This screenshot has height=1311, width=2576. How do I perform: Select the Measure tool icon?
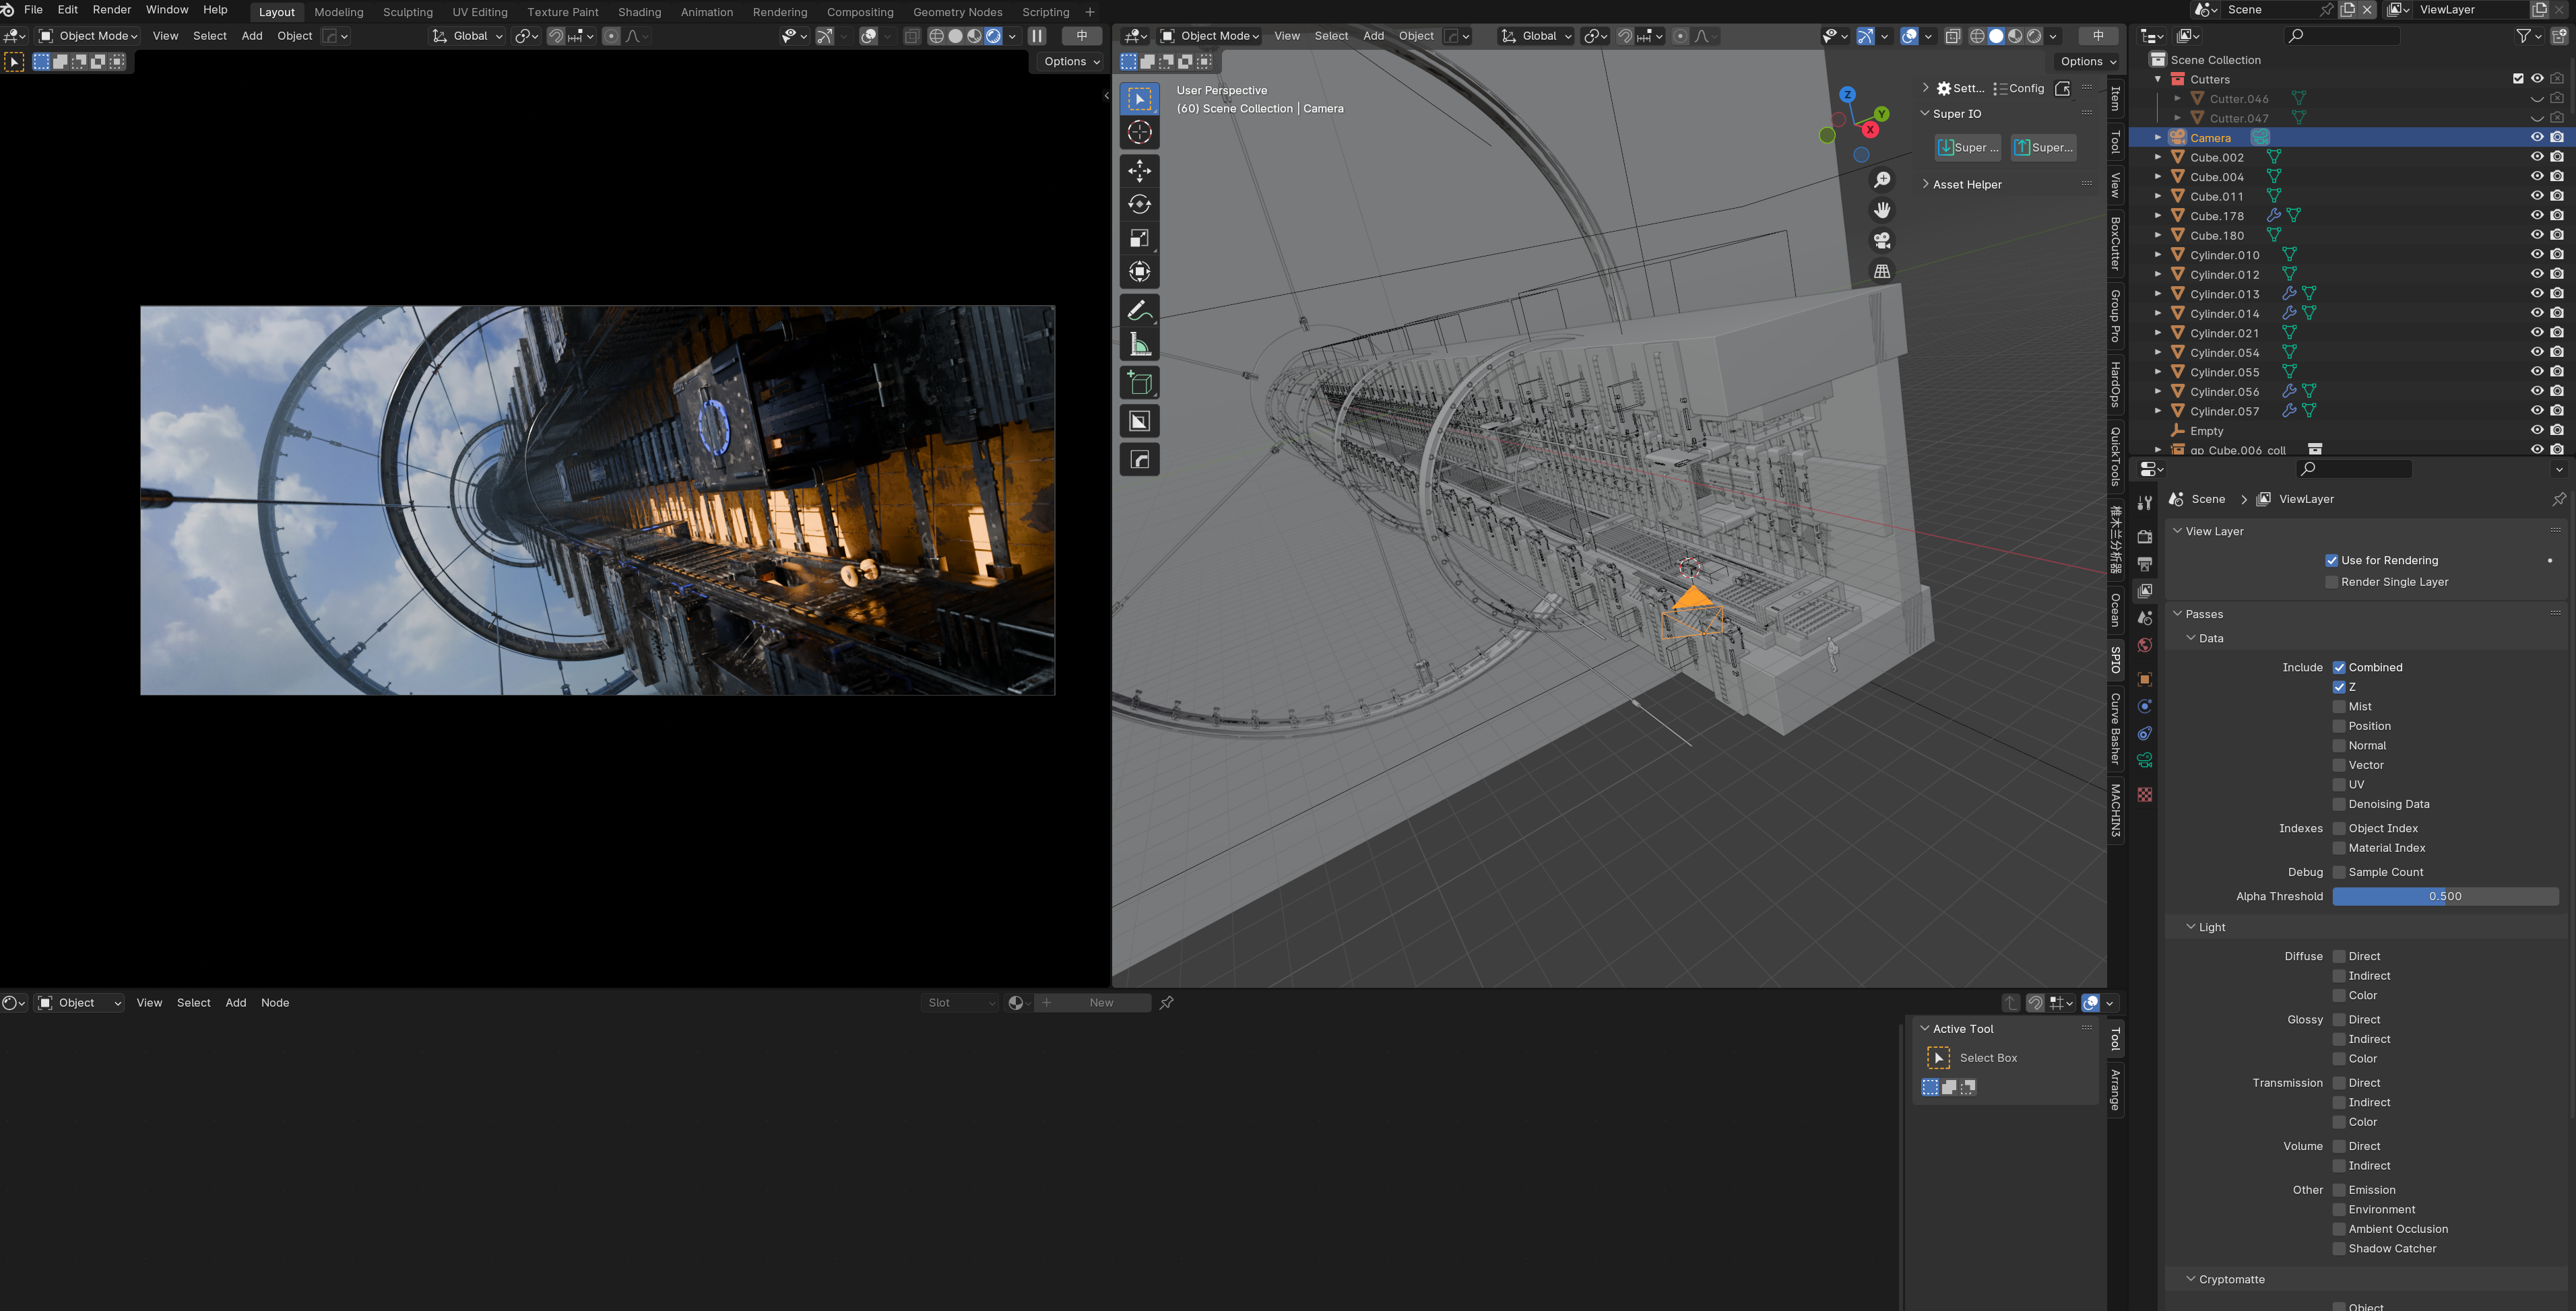point(1139,345)
